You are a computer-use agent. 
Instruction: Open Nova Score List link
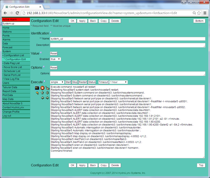16,67
